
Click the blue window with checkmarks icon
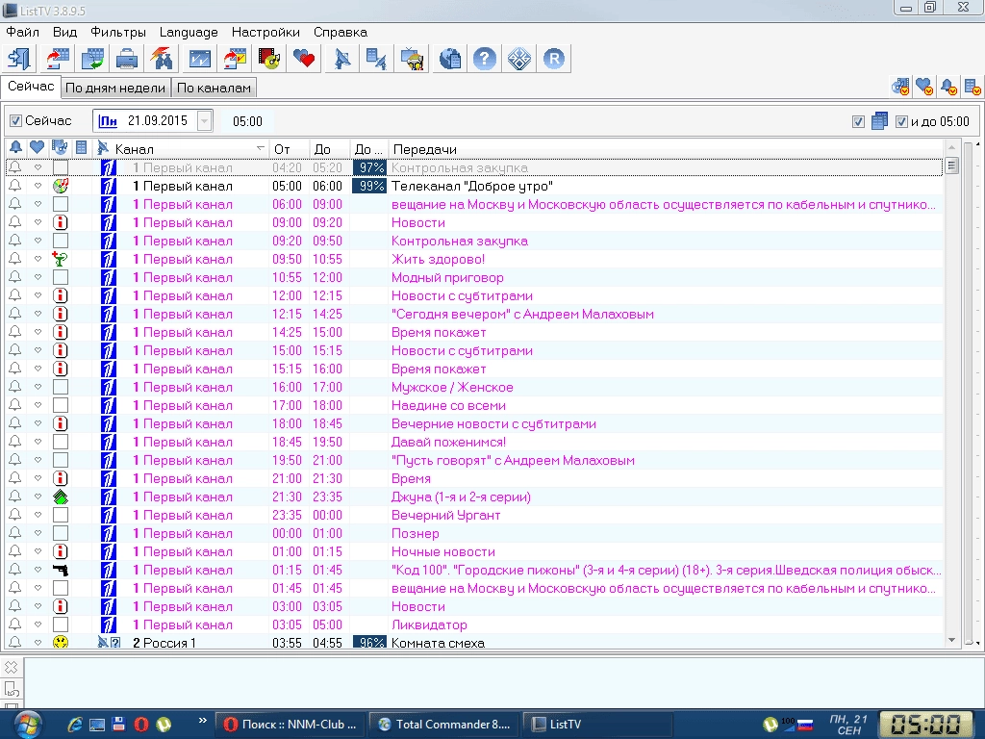click(200, 59)
